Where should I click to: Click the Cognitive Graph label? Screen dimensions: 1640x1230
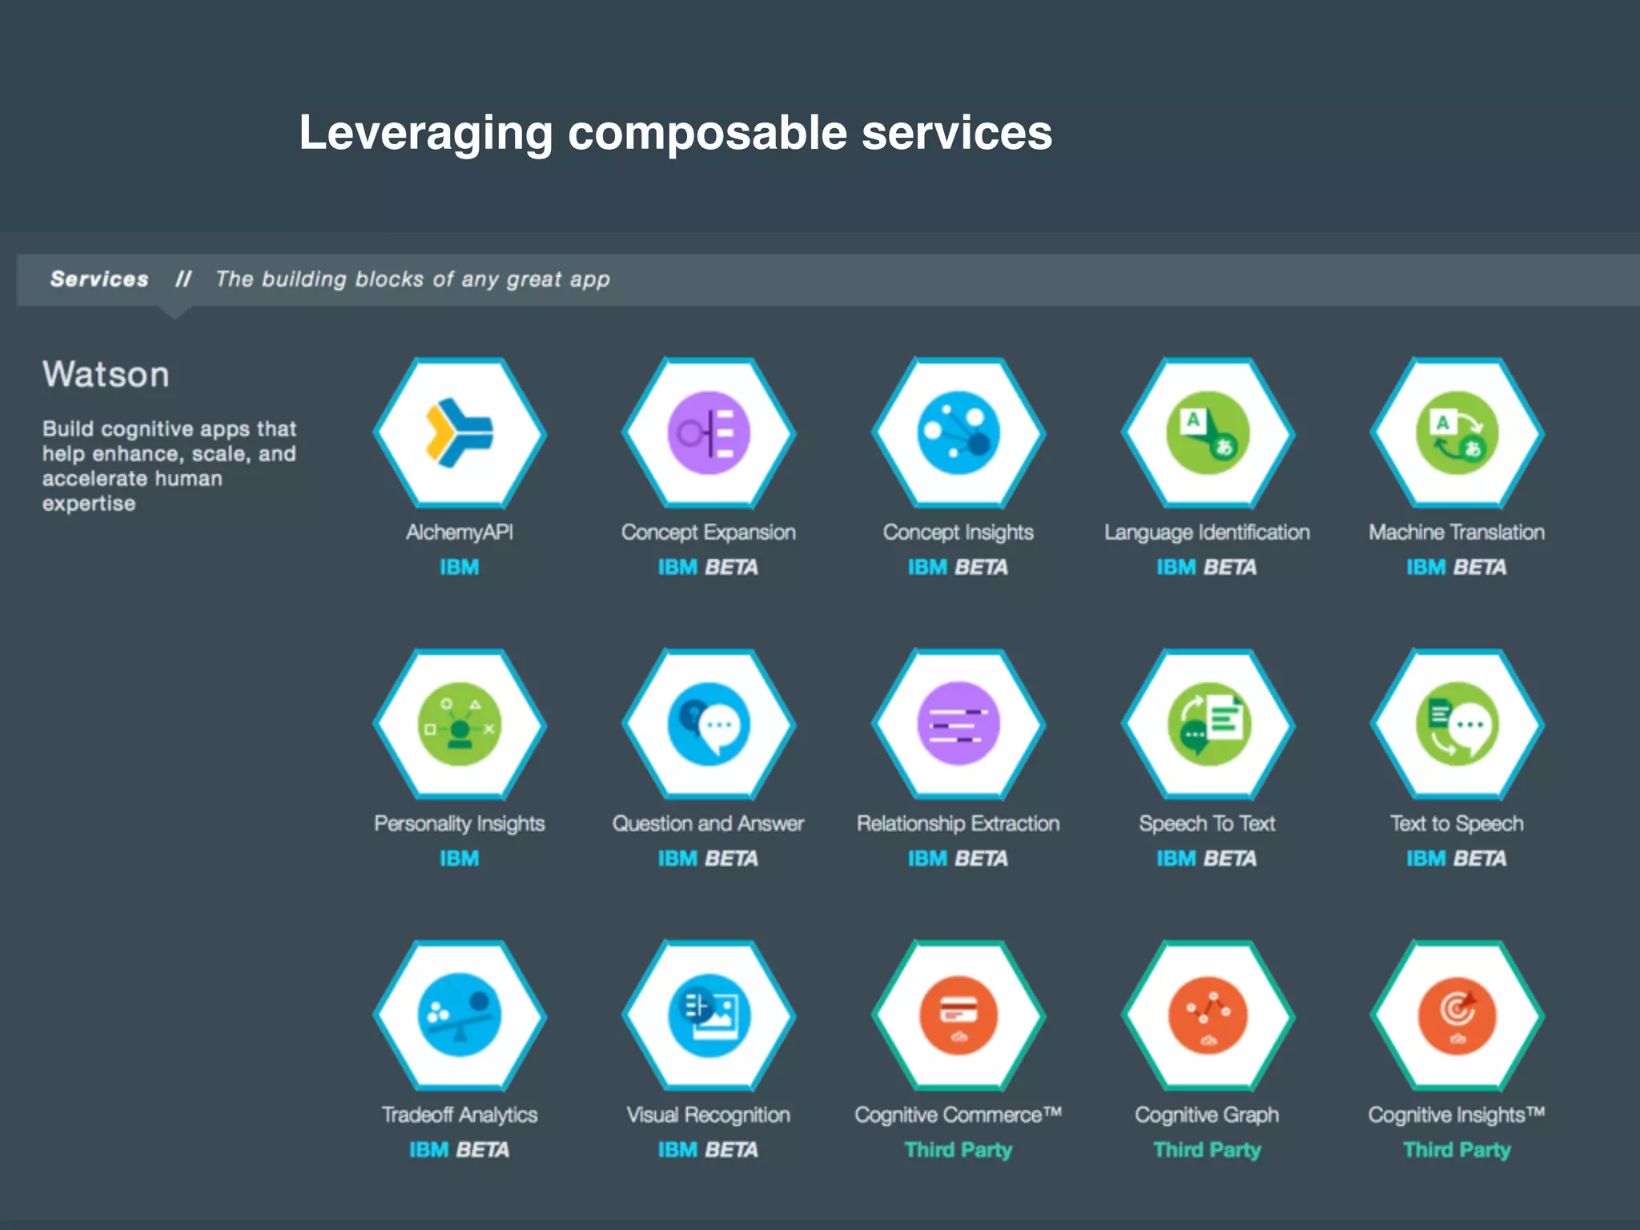point(1208,1115)
